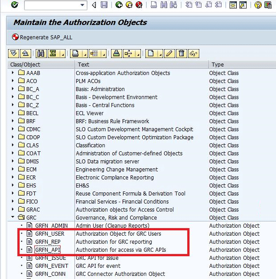
Task: Click the Create blank page icon
Action: click(x=151, y=54)
